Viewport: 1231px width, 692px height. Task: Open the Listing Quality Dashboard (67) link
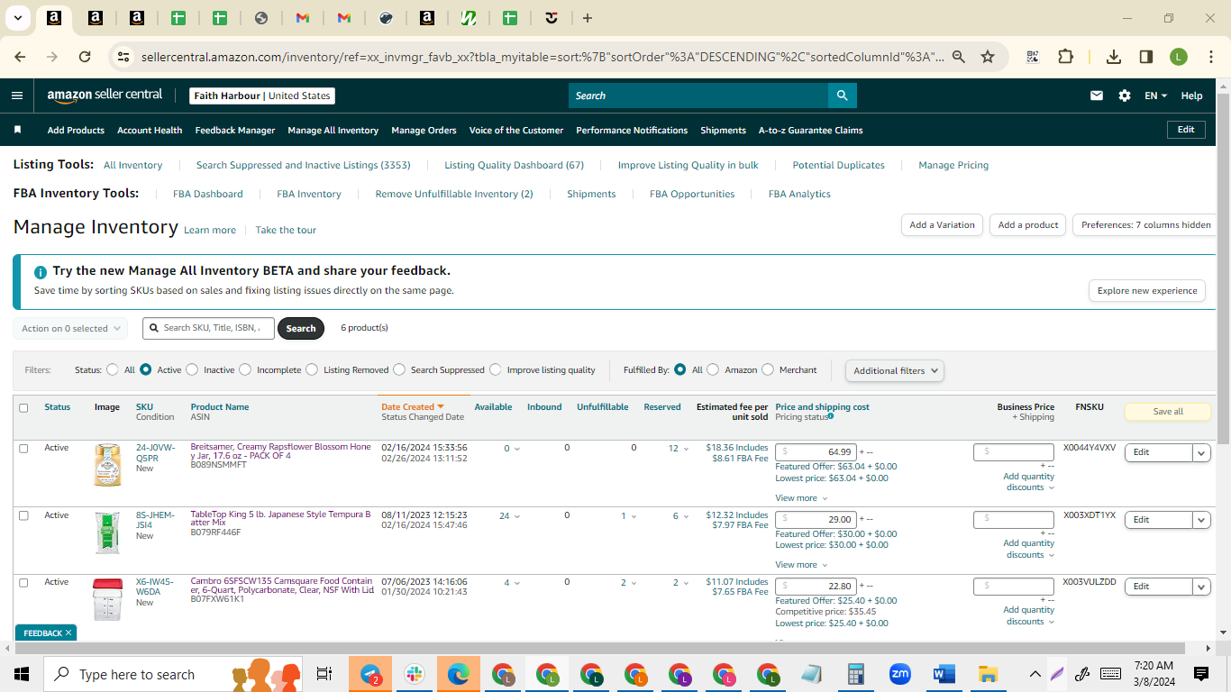[x=514, y=165]
